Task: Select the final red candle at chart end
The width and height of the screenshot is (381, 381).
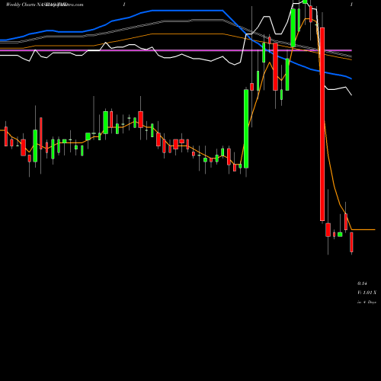Action: (x=351, y=242)
